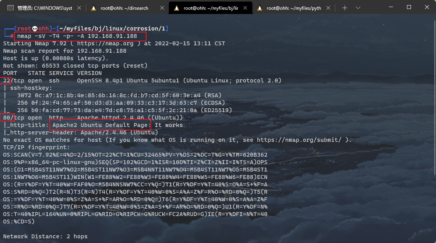
Task: Click the 'No exact OS matches for host' text
Action: point(52,140)
